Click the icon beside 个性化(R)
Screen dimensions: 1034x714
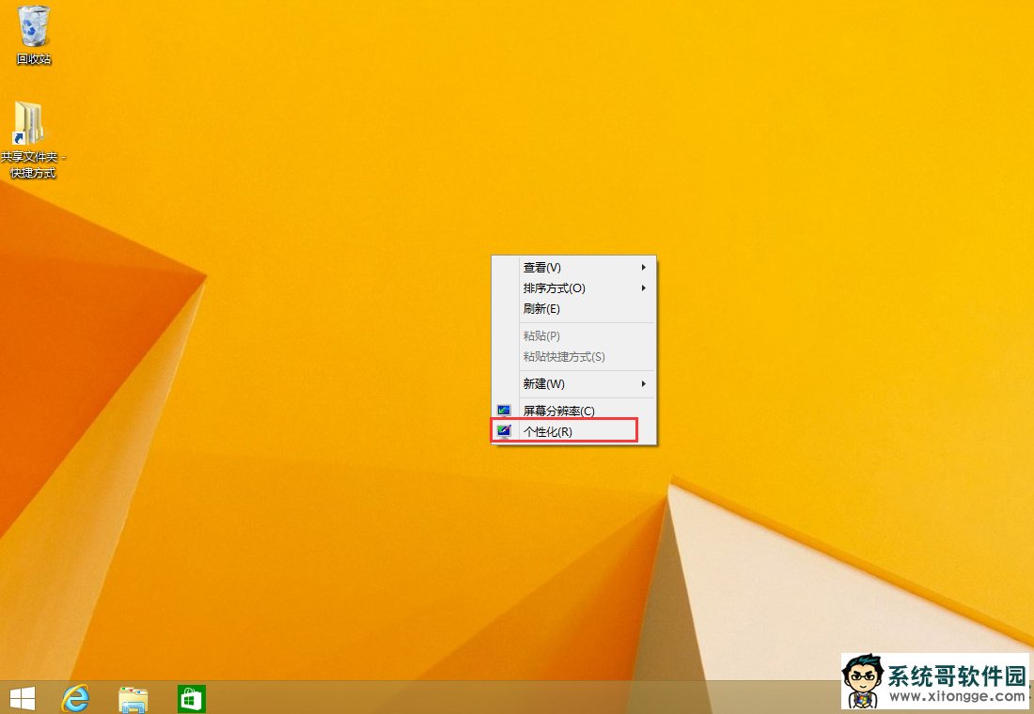point(505,431)
